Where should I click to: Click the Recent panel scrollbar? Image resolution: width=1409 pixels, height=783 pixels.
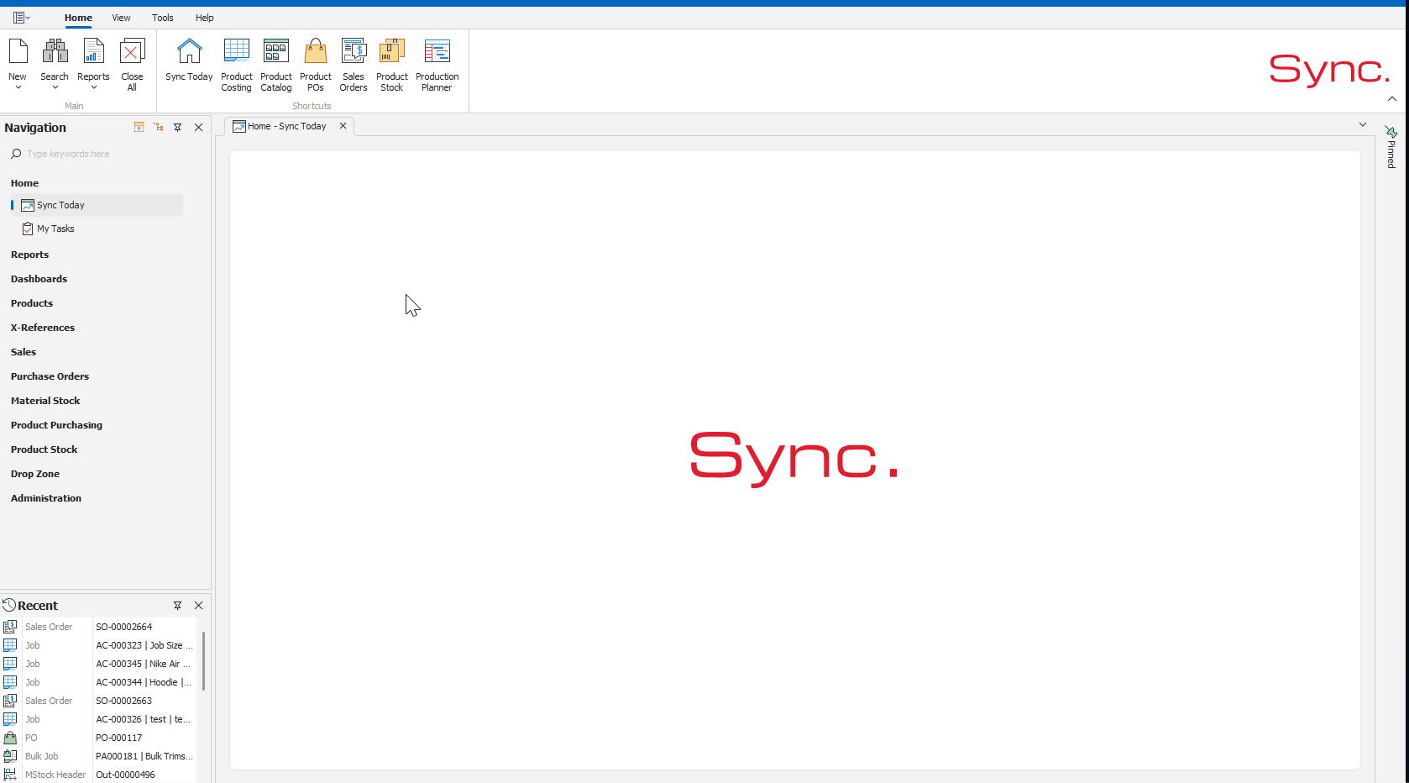tap(203, 661)
